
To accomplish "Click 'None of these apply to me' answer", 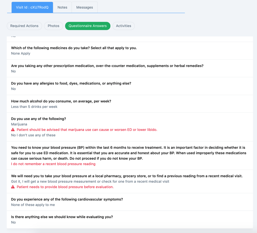I will [33, 205].
